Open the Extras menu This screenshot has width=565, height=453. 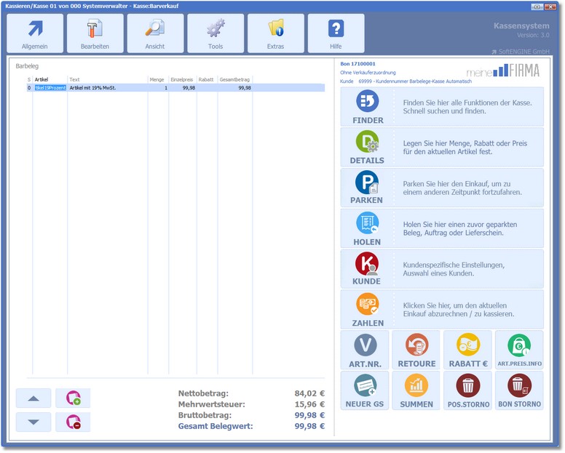tap(275, 33)
